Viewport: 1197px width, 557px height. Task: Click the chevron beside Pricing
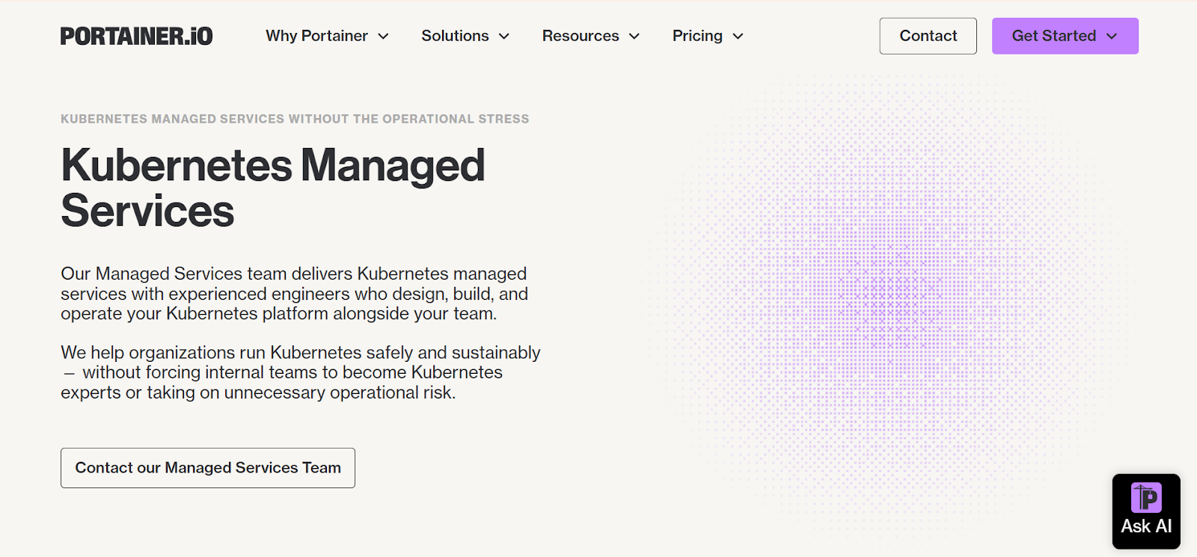point(738,37)
